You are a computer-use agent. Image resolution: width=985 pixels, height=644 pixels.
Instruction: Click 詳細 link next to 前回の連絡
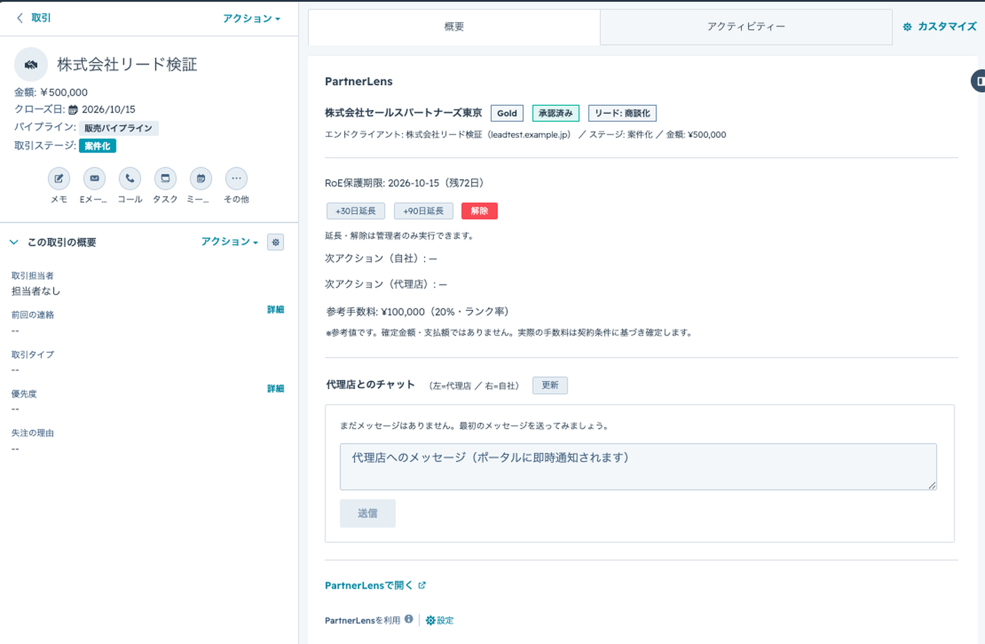276,310
